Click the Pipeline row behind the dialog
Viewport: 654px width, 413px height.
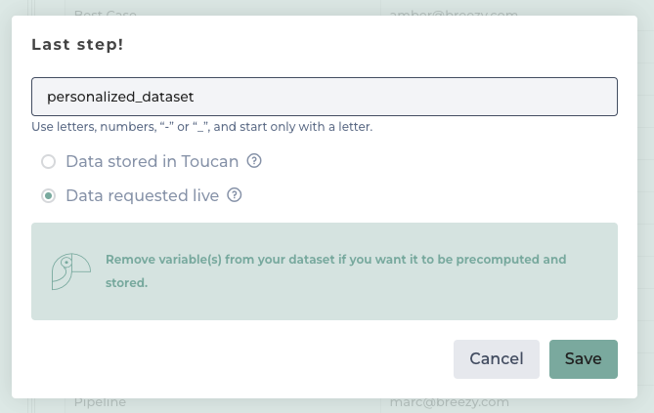(101, 401)
